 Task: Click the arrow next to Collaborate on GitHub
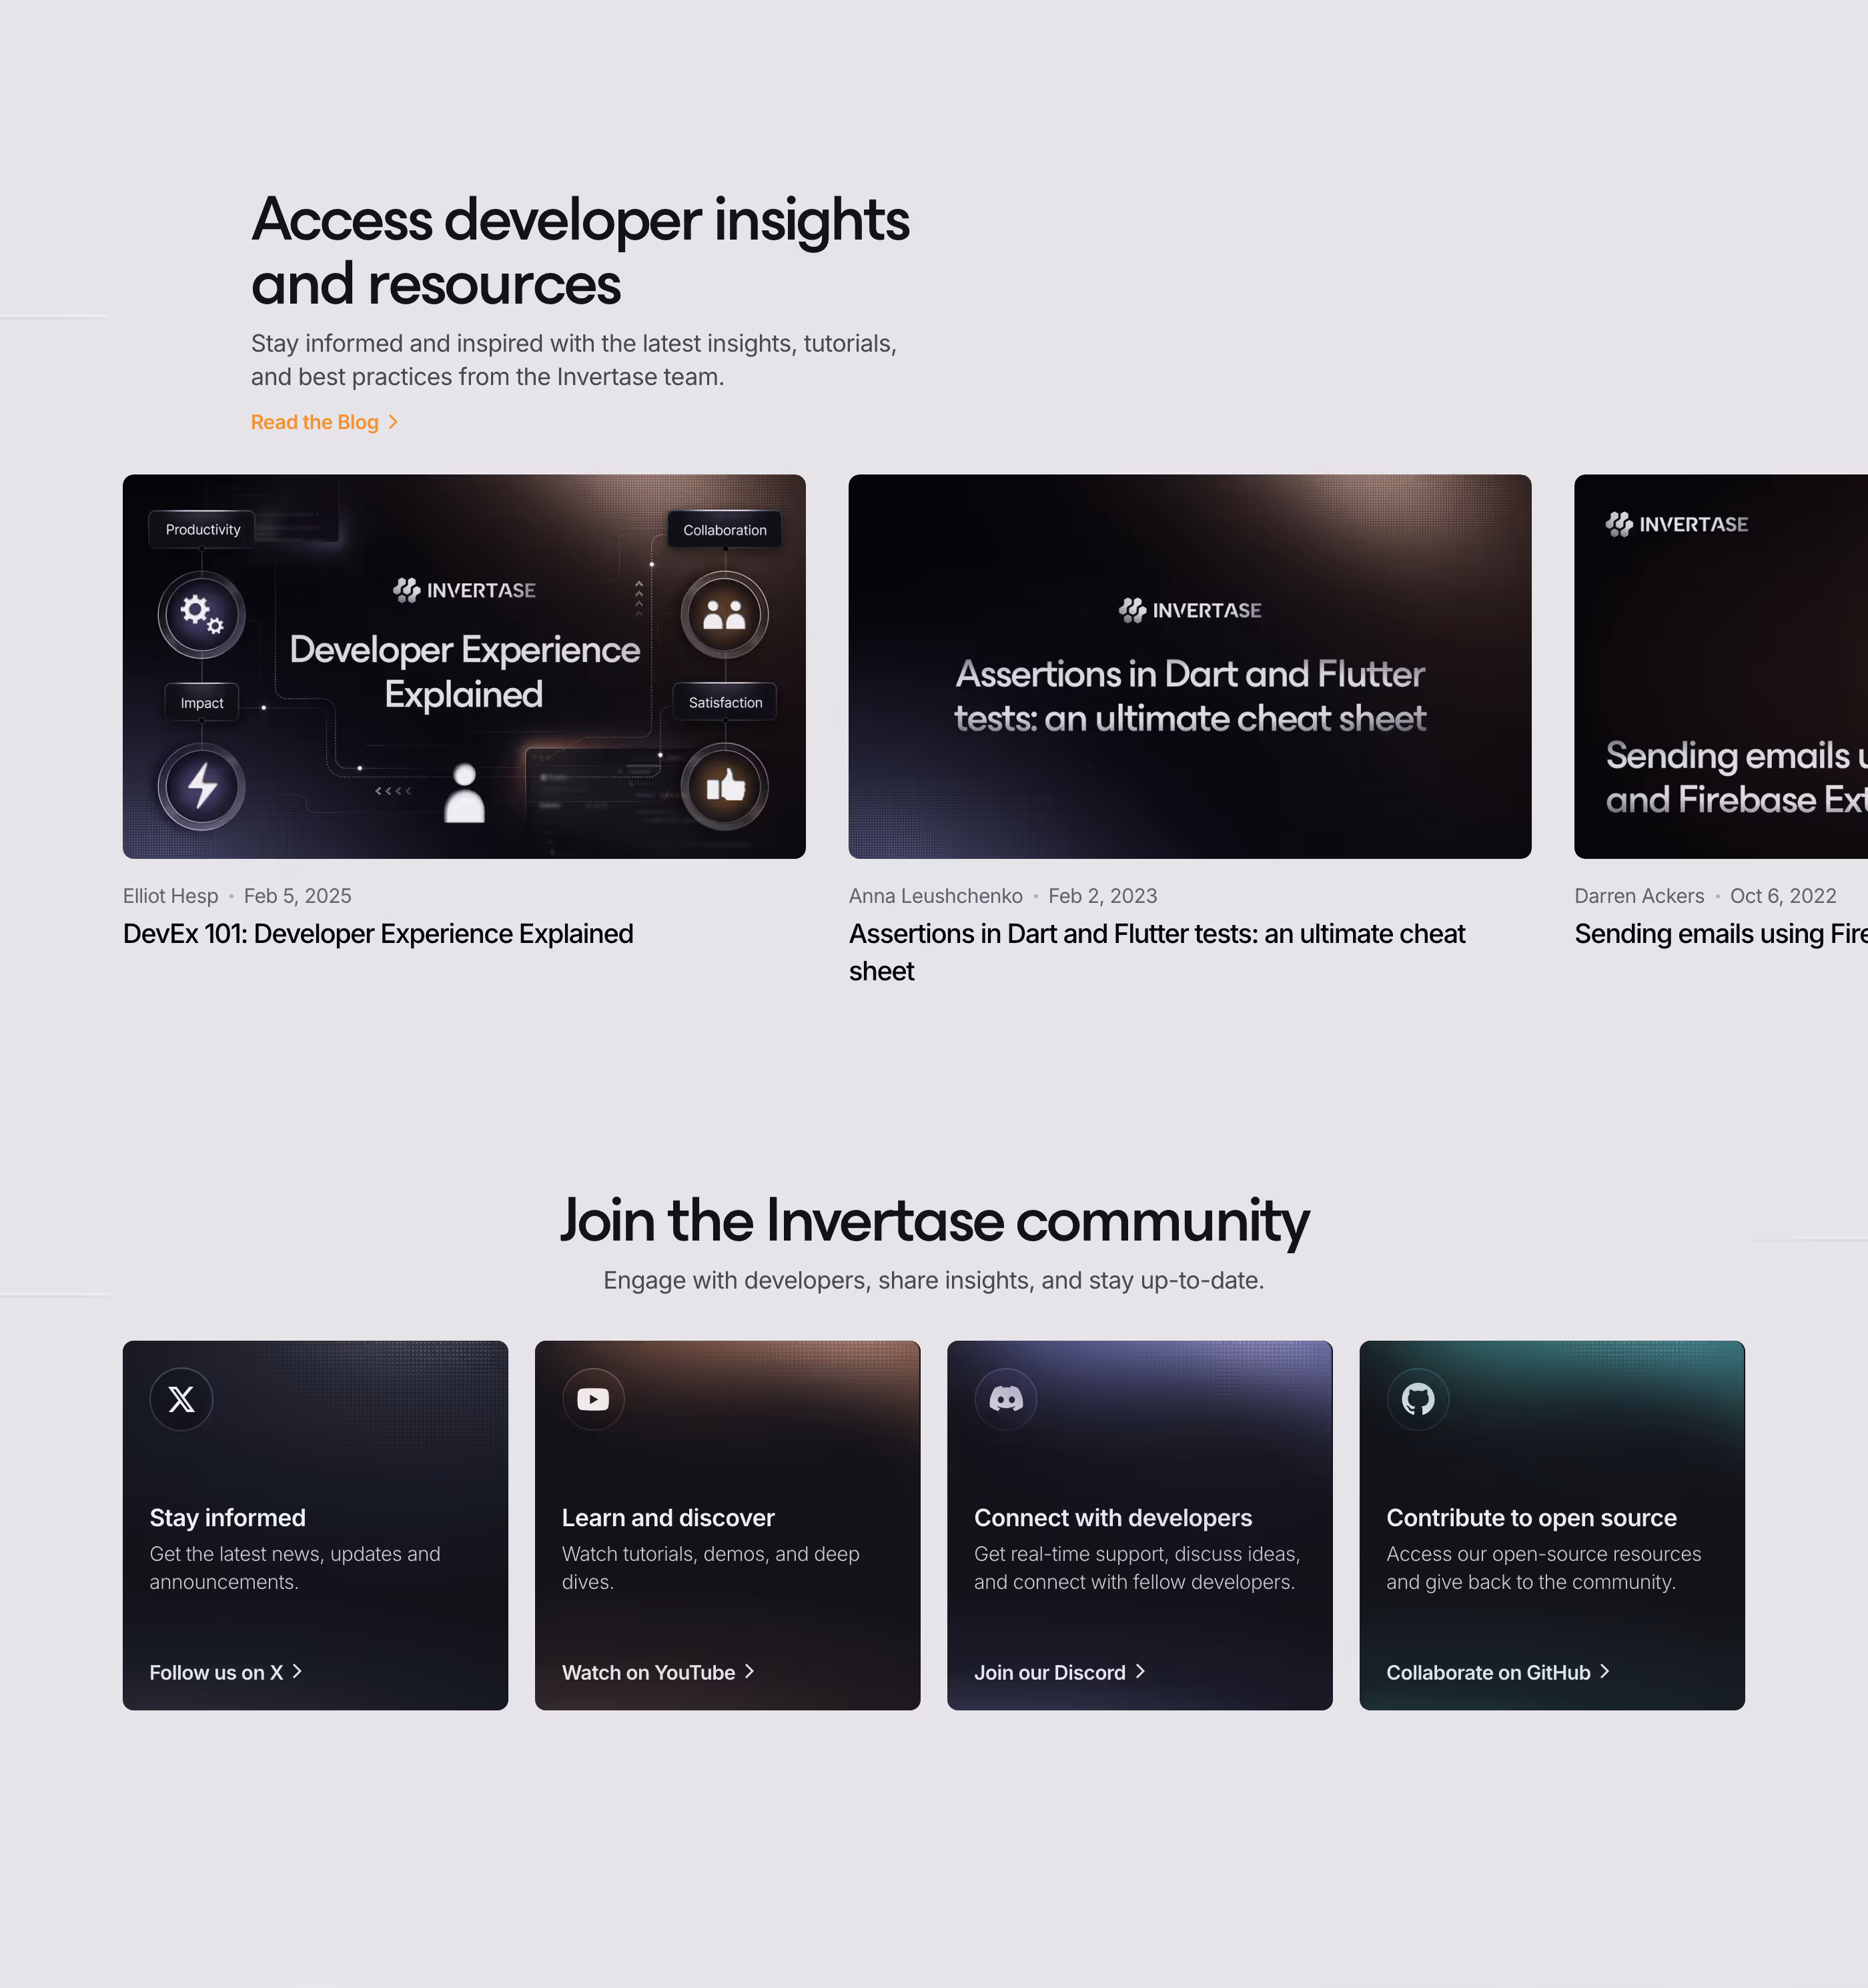click(x=1605, y=1671)
